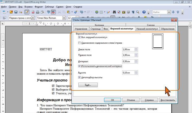Toggle Nonprinting Characters
192x113 pixels.
[133, 12]
